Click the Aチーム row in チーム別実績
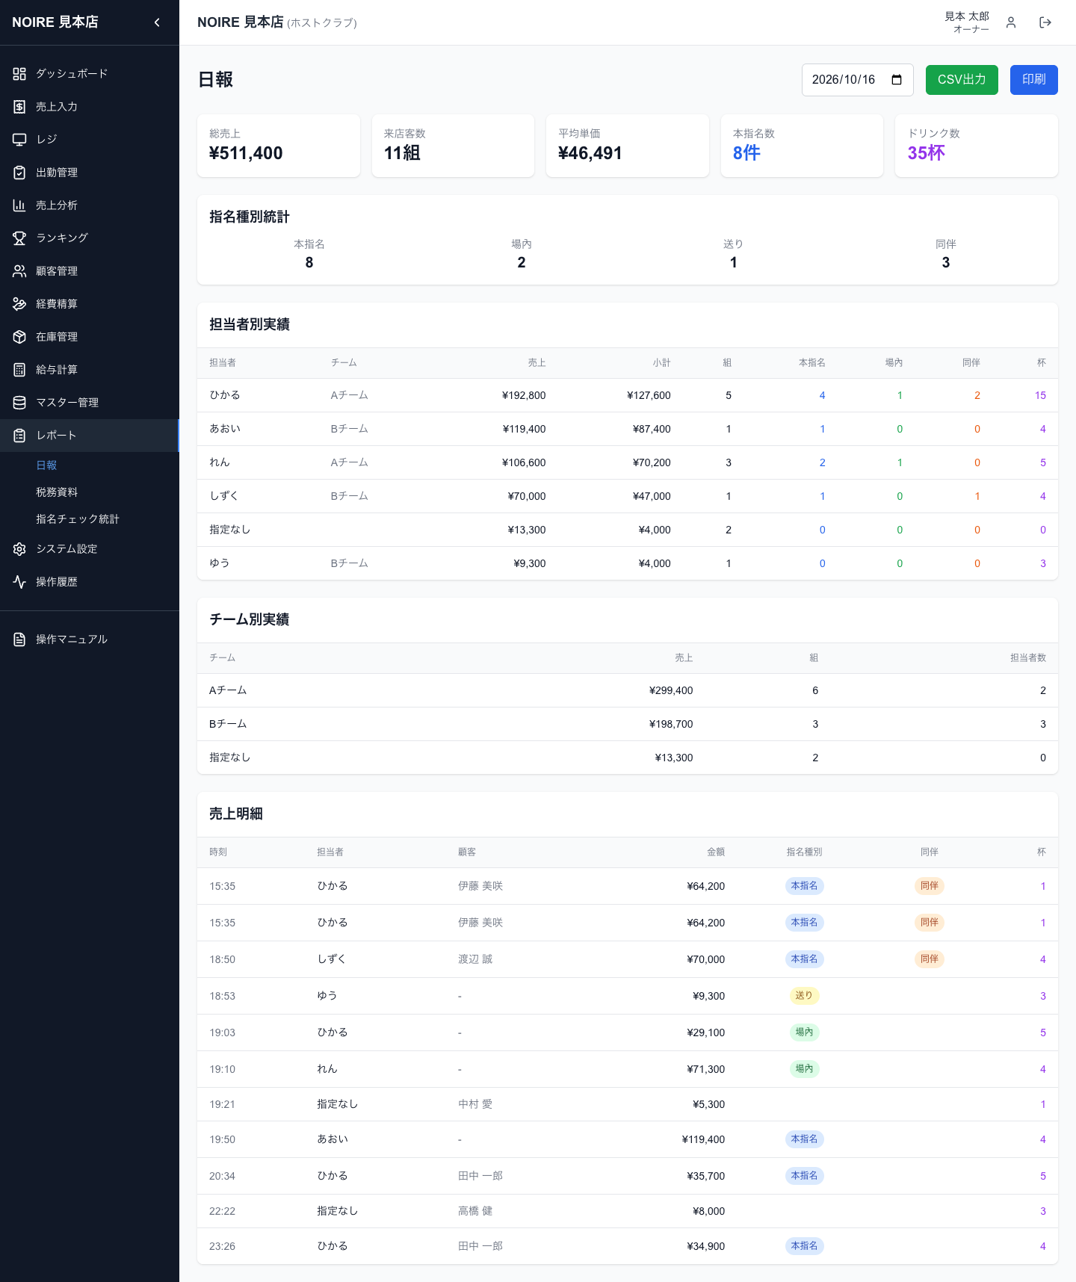1076x1282 pixels. (628, 690)
